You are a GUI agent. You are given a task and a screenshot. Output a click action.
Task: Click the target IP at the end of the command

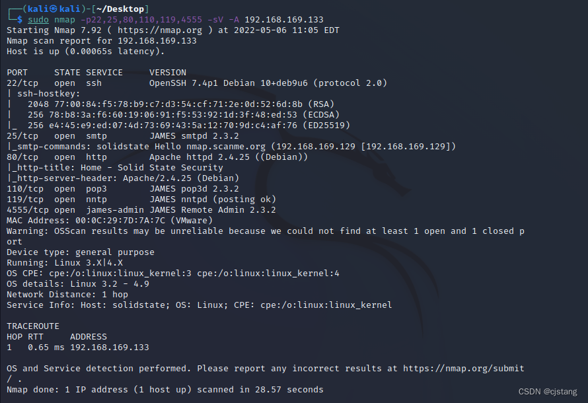tap(284, 20)
